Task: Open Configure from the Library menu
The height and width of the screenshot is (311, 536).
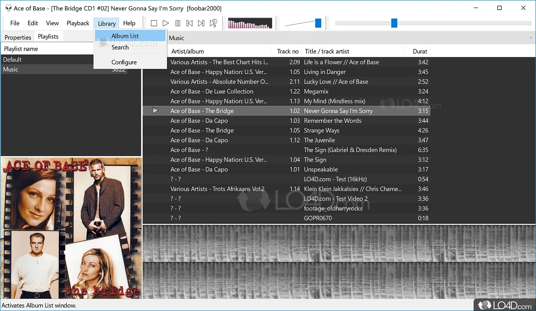Action: coord(124,62)
